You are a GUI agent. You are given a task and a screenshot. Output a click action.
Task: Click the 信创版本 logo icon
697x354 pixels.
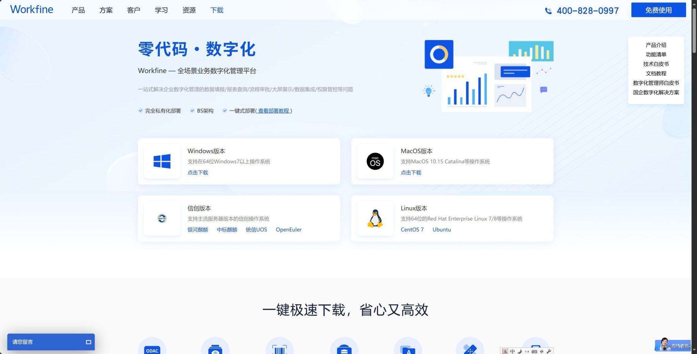162,218
